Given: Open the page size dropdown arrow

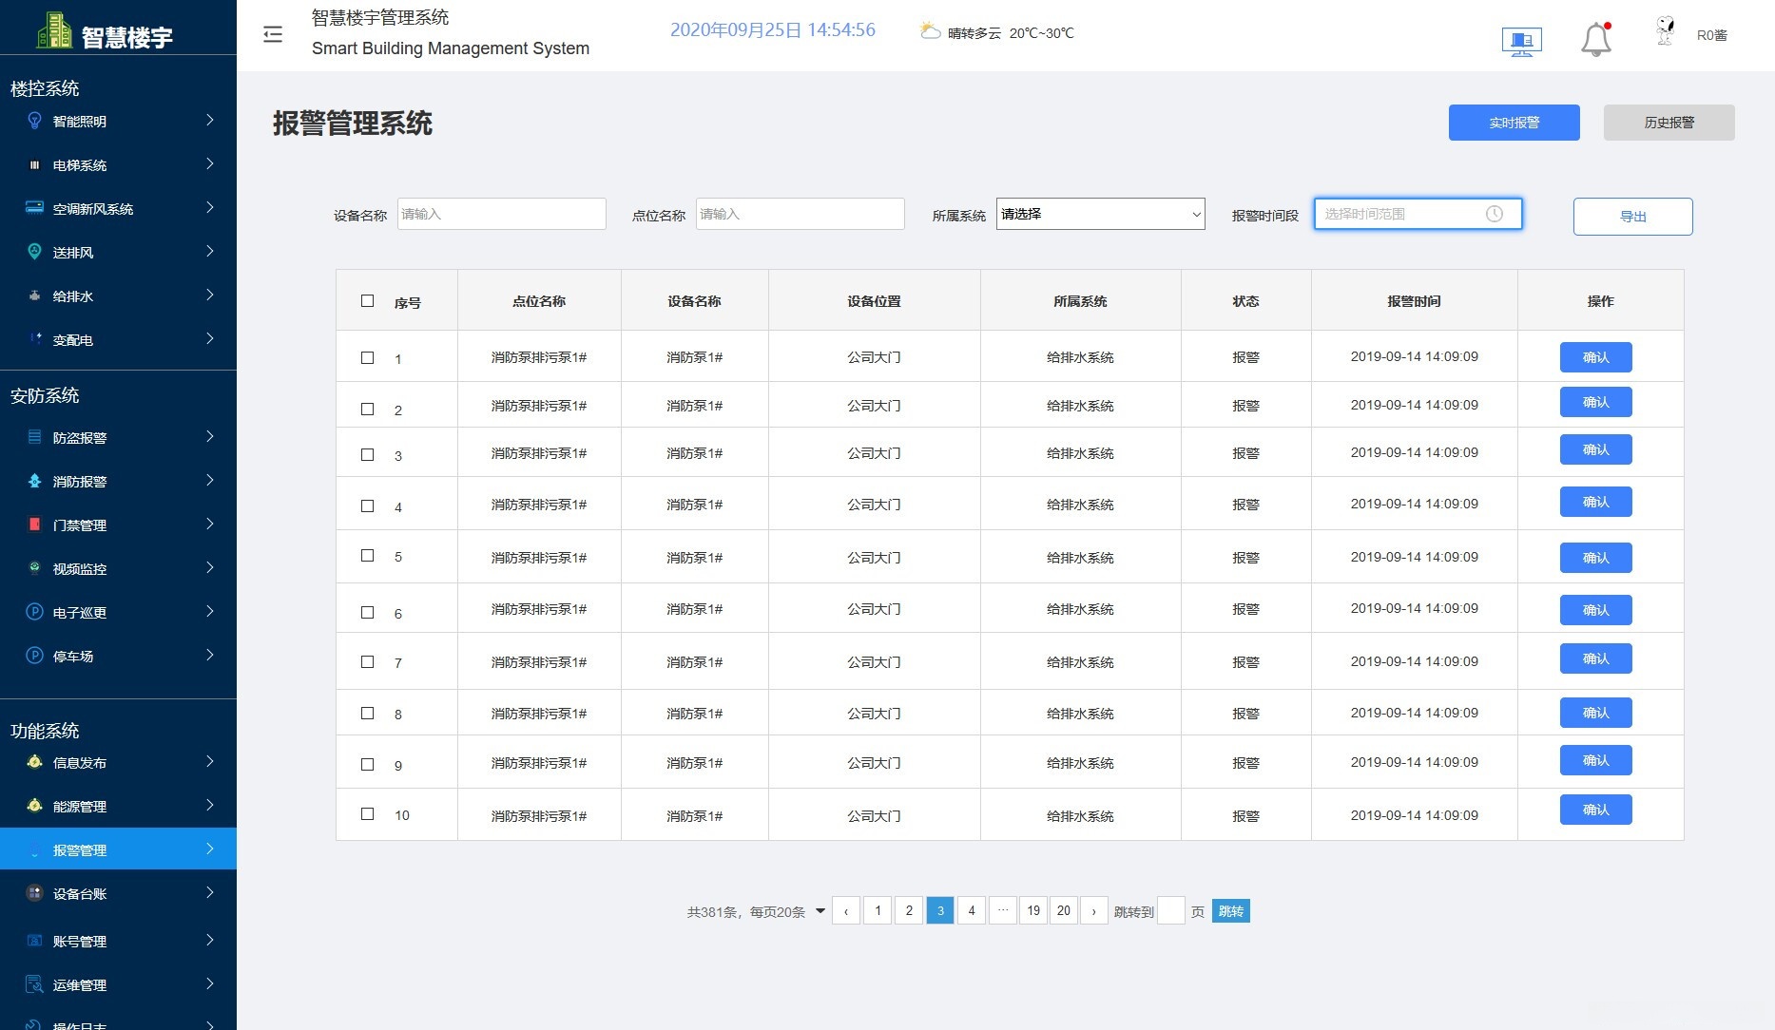Looking at the screenshot, I should 820,911.
